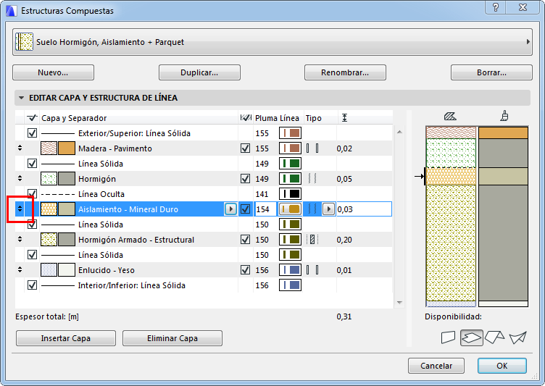This screenshot has width=545, height=386.
Task: Open pen picker for Madera - Pavimento row
Action: click(290, 148)
